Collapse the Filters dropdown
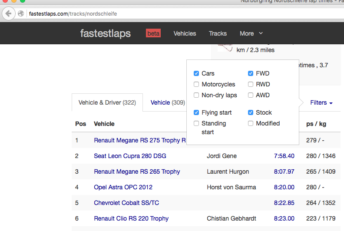Viewport: 344px width, 231px height. 321,102
